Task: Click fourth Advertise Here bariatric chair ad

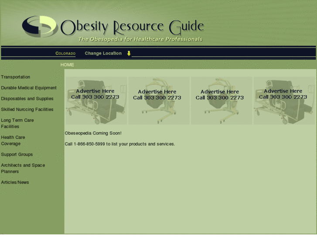Action: [x=284, y=100]
